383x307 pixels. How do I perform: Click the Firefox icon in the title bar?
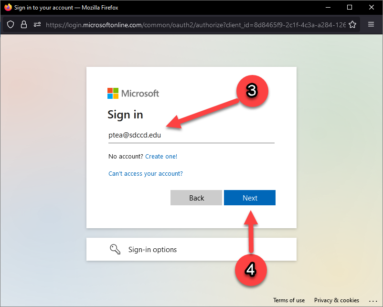(8, 8)
